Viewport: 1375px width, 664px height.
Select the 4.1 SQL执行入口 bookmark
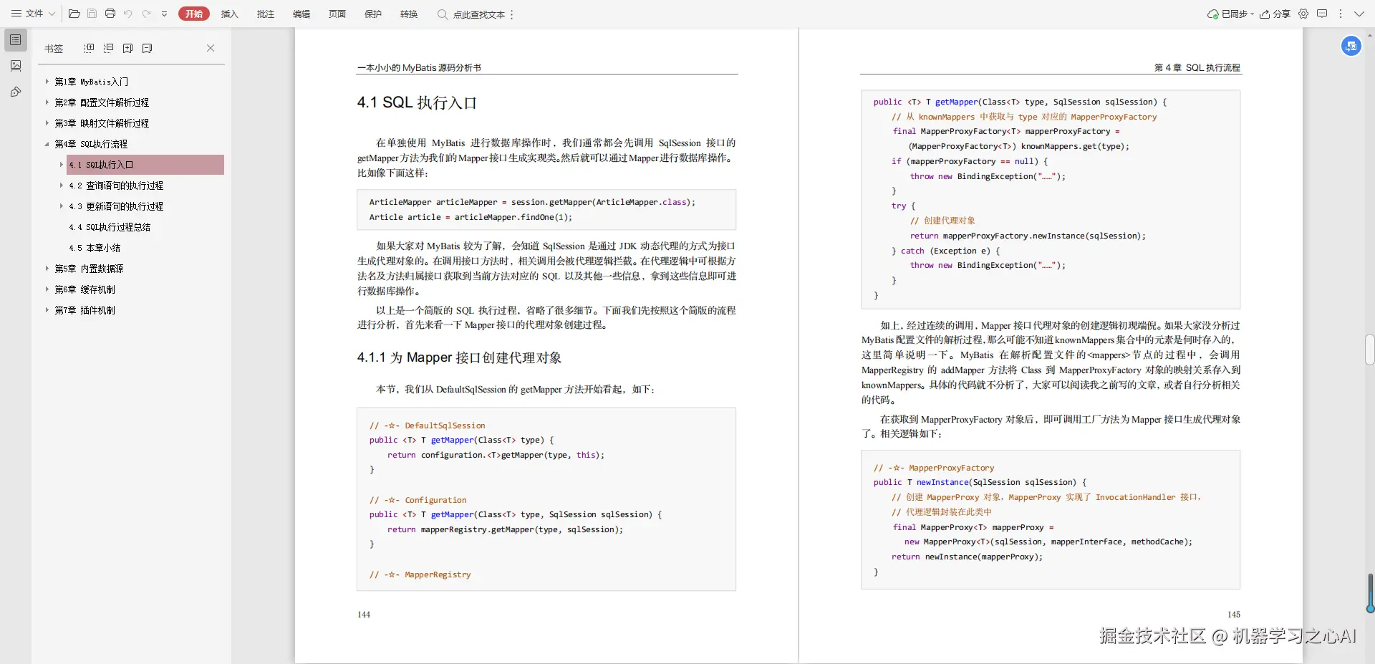145,165
